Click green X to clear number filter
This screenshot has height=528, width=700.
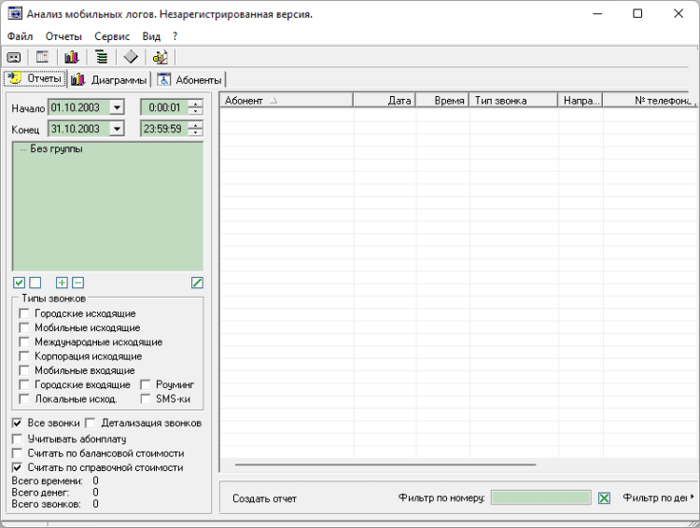pyautogui.click(x=604, y=497)
